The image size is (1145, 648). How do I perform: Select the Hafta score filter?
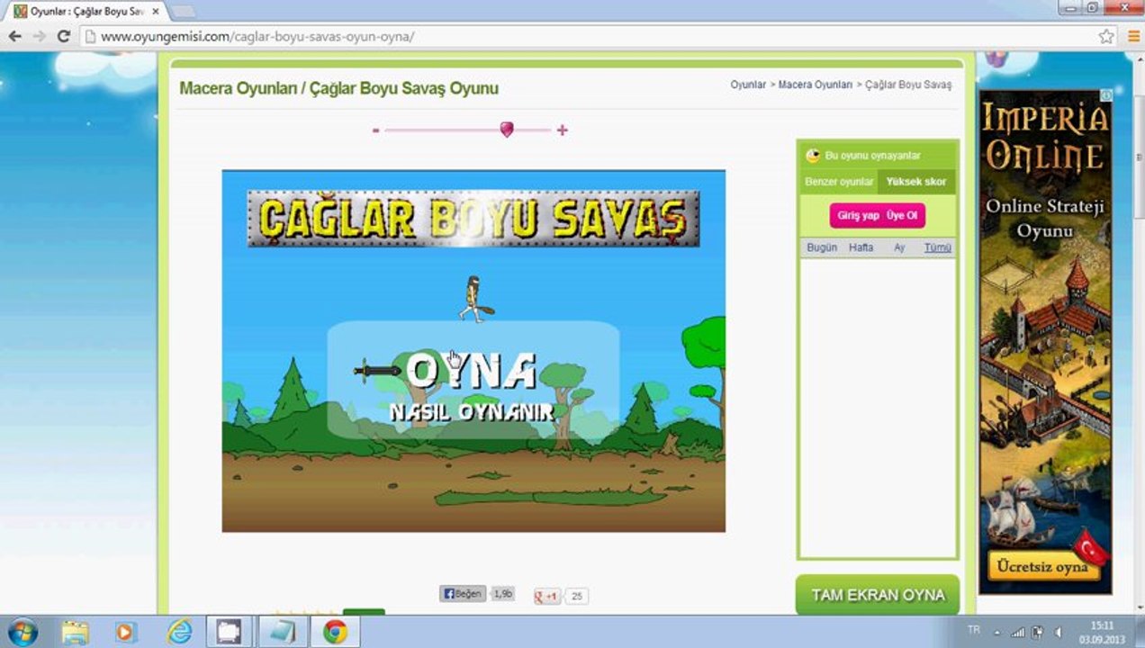coord(861,247)
